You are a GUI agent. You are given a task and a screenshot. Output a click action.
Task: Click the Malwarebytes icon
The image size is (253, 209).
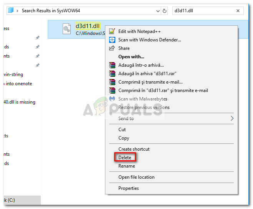click(x=112, y=99)
